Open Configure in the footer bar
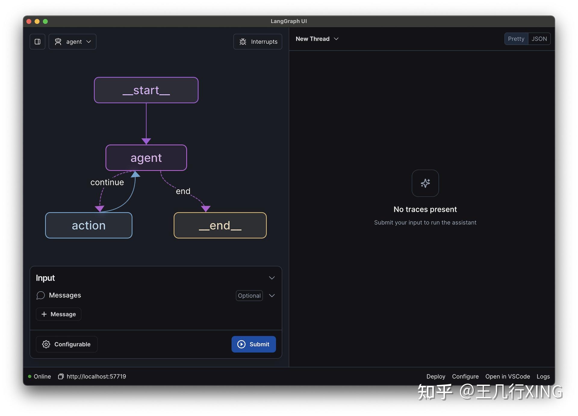Screen dimensions: 578x416 tap(465, 376)
